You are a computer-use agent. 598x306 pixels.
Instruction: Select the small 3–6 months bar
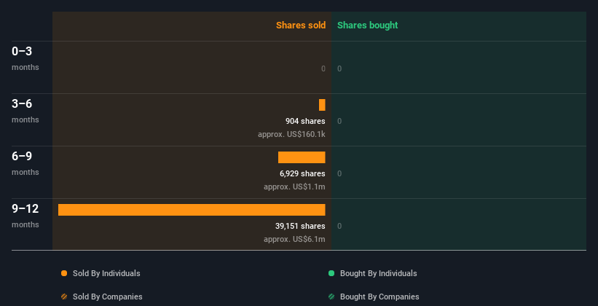tap(322, 105)
